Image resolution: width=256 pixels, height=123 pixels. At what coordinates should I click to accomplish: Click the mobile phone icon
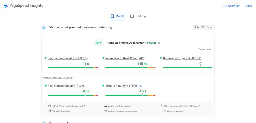(x=112, y=16)
